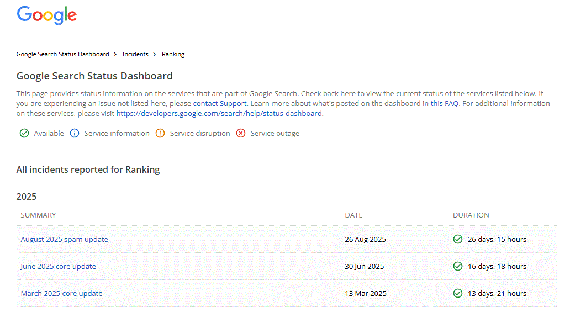The height and width of the screenshot is (318, 570).
Task: Visit the developers.google.com status-dashboard URL
Action: tap(219, 113)
